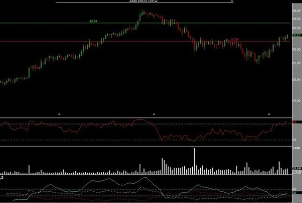Click the leftmost yellow diamond event marker
Image resolution: width=302 pixels, height=203 pixels.
click(59, 114)
